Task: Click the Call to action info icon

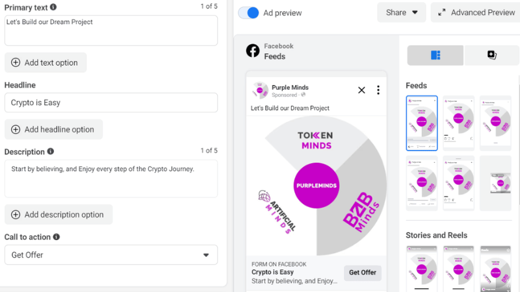Action: [x=57, y=237]
